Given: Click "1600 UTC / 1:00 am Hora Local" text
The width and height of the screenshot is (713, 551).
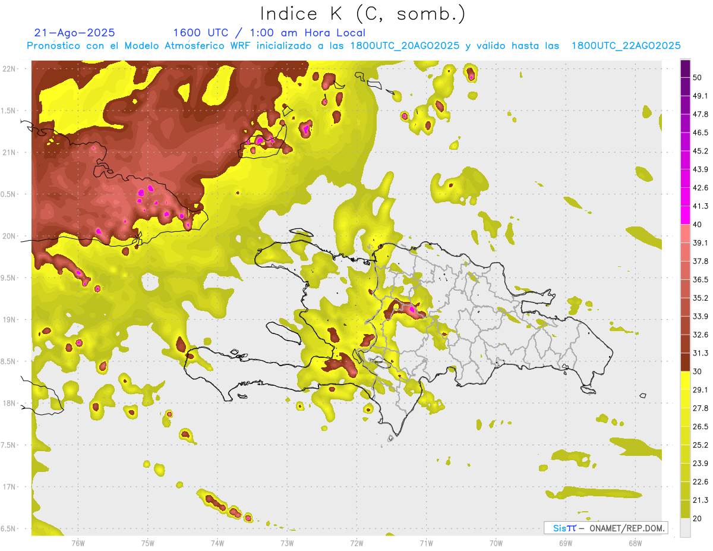Looking at the screenshot, I should click(269, 33).
